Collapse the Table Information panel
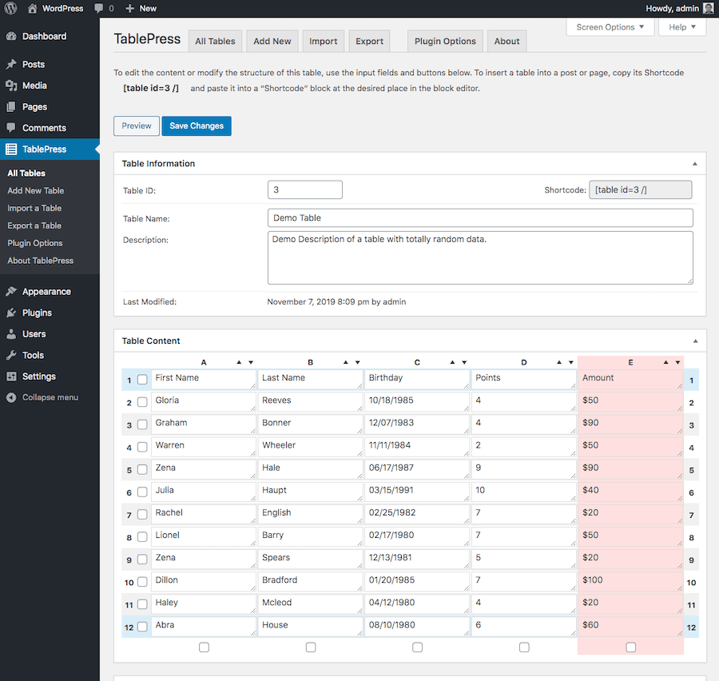719x681 pixels. point(695,164)
